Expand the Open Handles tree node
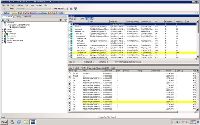Image resolution: width=200 pixels, height=125 pixels. 2,36
